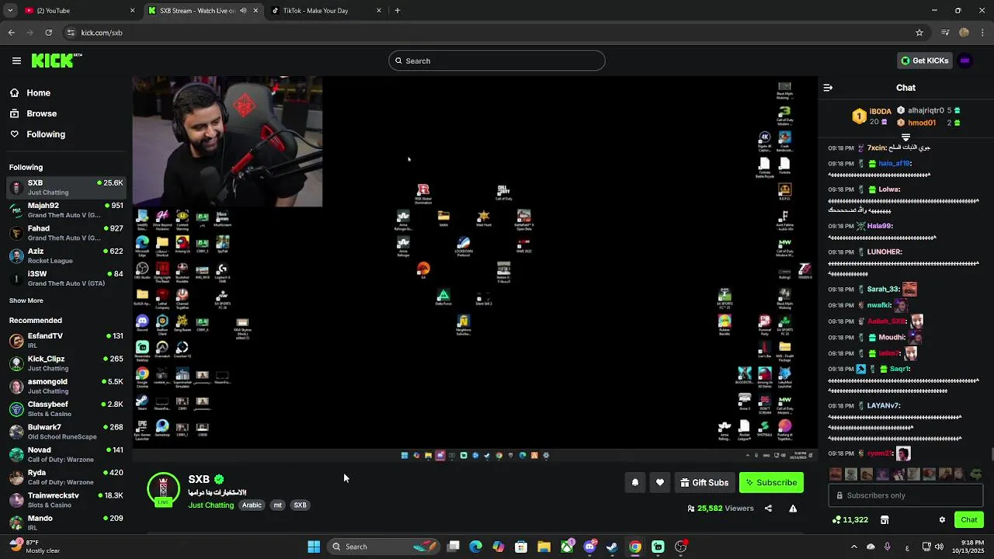Image resolution: width=994 pixels, height=559 pixels.
Task: Click the Just Chatting category link
Action: [x=210, y=505]
